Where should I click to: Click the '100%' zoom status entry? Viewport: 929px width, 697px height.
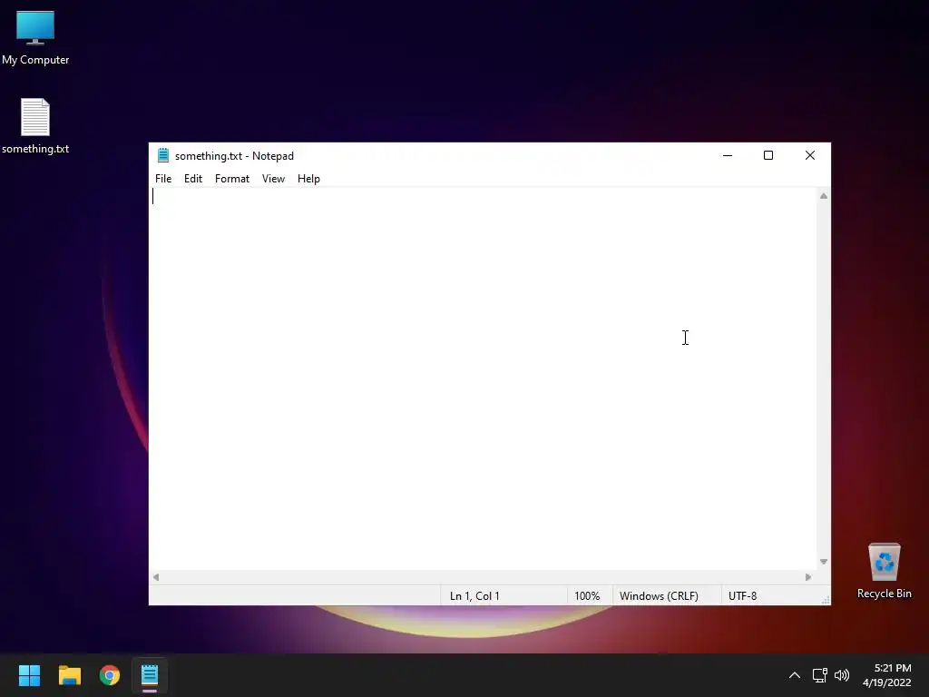click(587, 595)
